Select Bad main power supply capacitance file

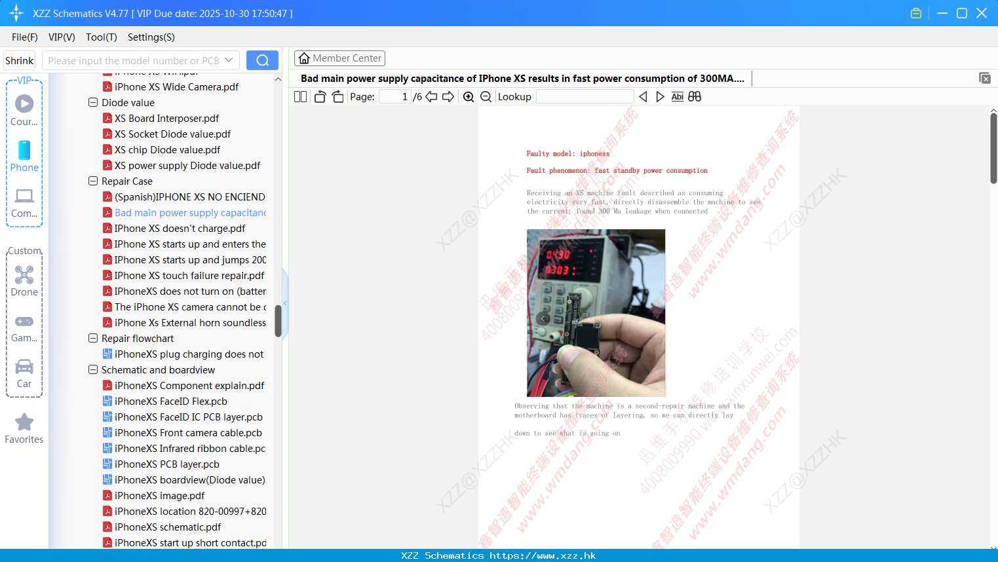(x=185, y=213)
